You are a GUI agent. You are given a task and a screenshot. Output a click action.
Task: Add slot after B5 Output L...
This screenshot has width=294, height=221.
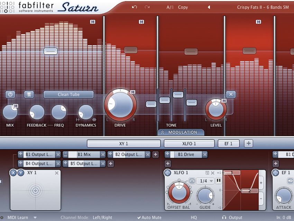coord(111,163)
